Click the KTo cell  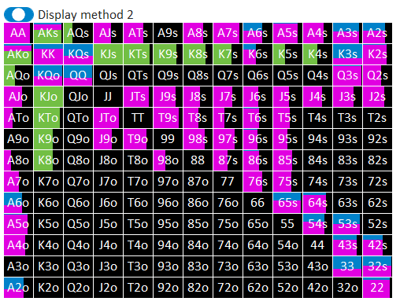click(x=48, y=118)
